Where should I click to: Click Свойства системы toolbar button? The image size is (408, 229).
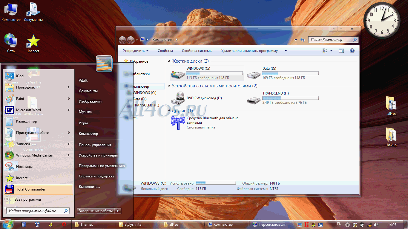click(197, 51)
